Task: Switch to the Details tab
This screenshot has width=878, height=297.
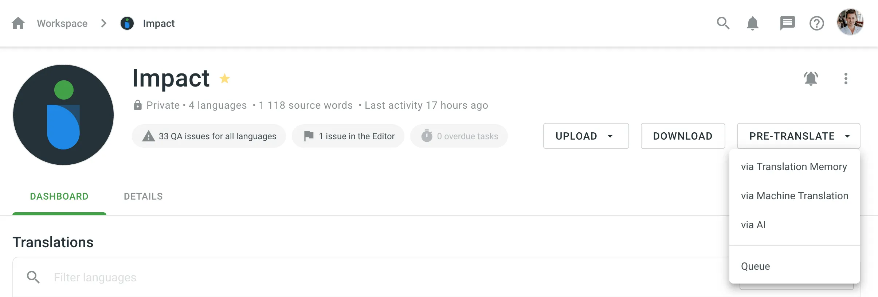Action: [143, 196]
